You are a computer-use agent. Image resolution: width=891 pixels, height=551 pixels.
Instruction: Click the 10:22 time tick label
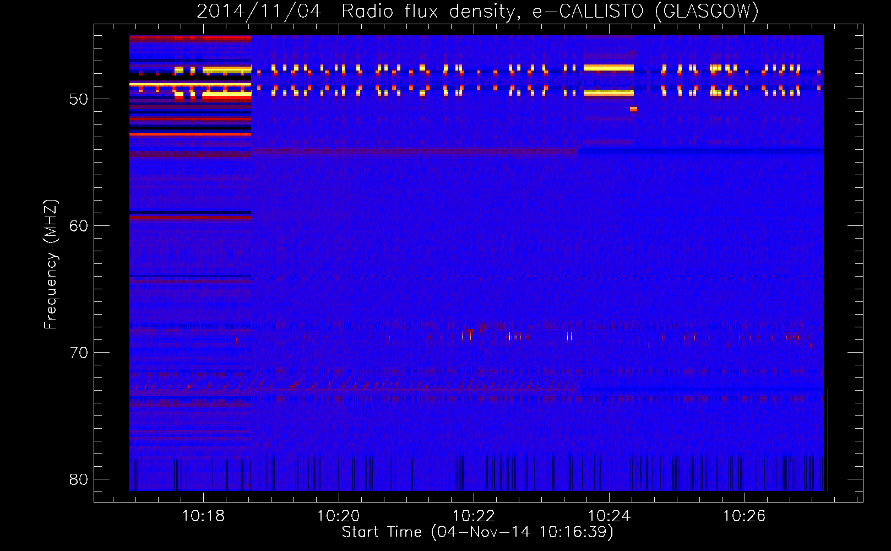(474, 516)
